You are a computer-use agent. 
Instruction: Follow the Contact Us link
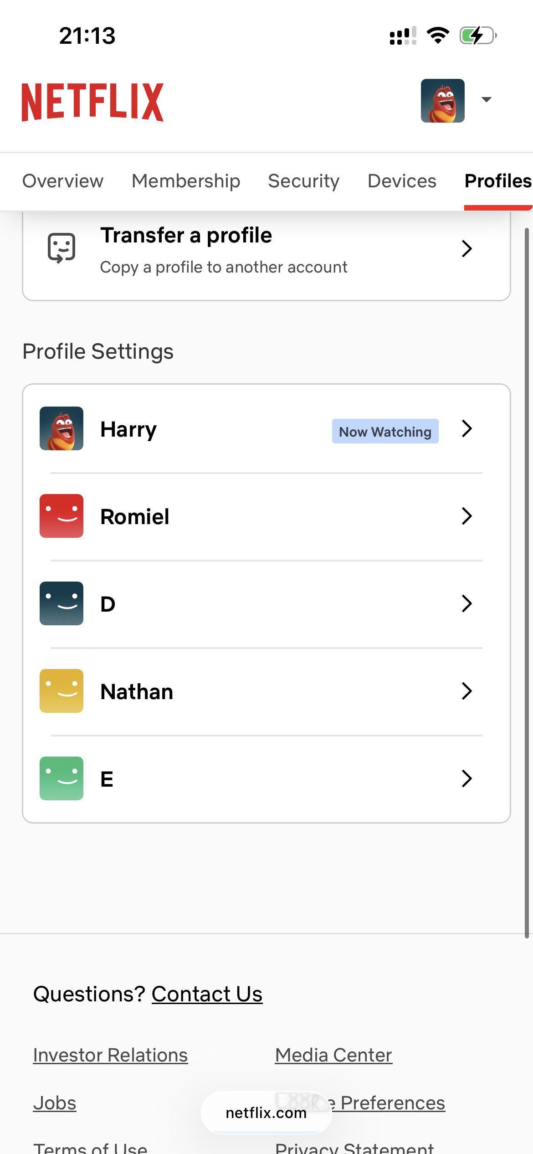point(207,994)
